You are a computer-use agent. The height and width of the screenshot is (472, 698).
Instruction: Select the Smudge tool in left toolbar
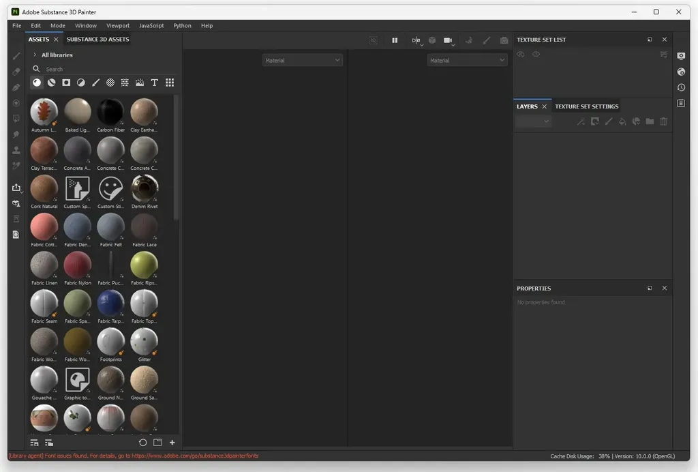pos(16,134)
